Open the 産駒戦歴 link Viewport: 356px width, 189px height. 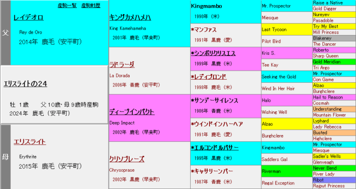pos(91,6)
